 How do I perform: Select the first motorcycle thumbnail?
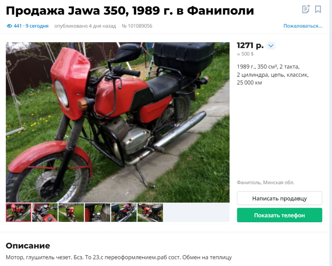(x=19, y=213)
